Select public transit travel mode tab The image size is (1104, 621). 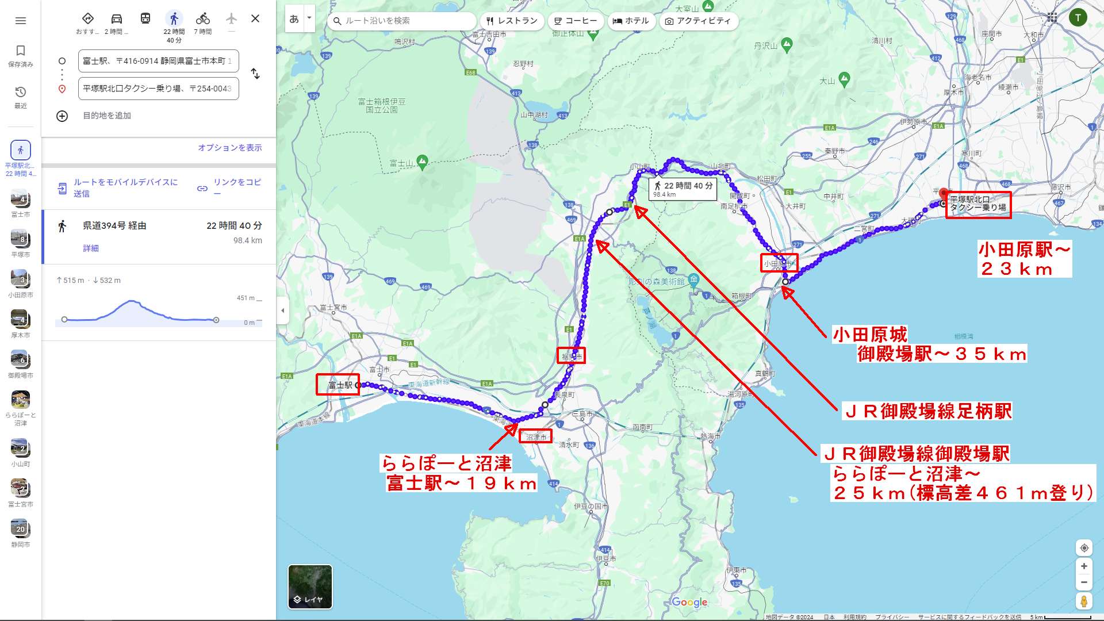tap(145, 19)
